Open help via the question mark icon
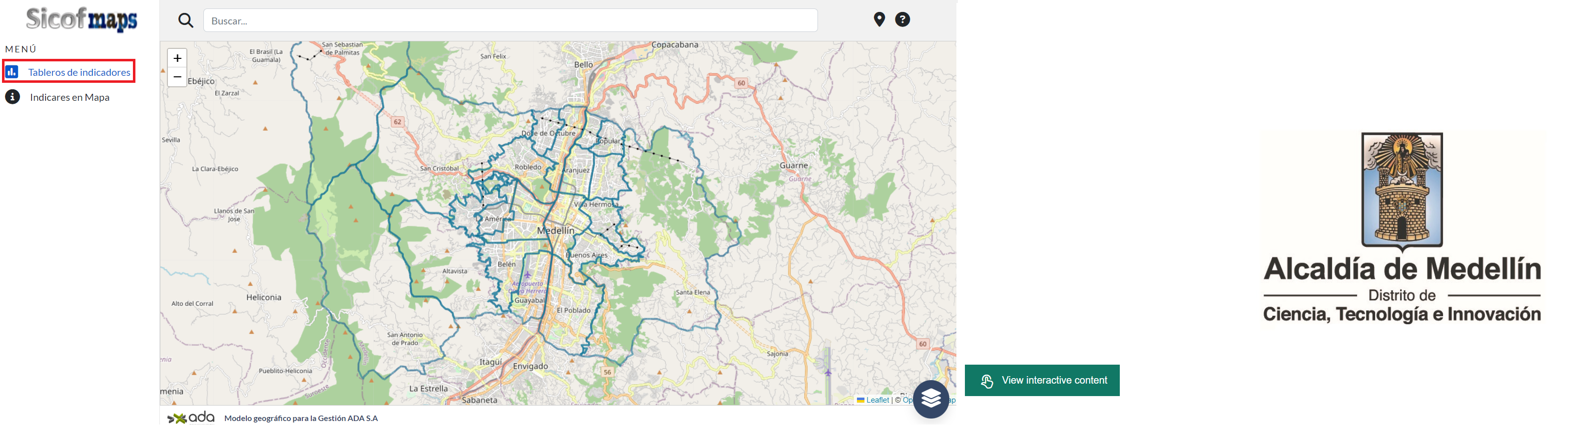The width and height of the screenshot is (1595, 431). 902,20
